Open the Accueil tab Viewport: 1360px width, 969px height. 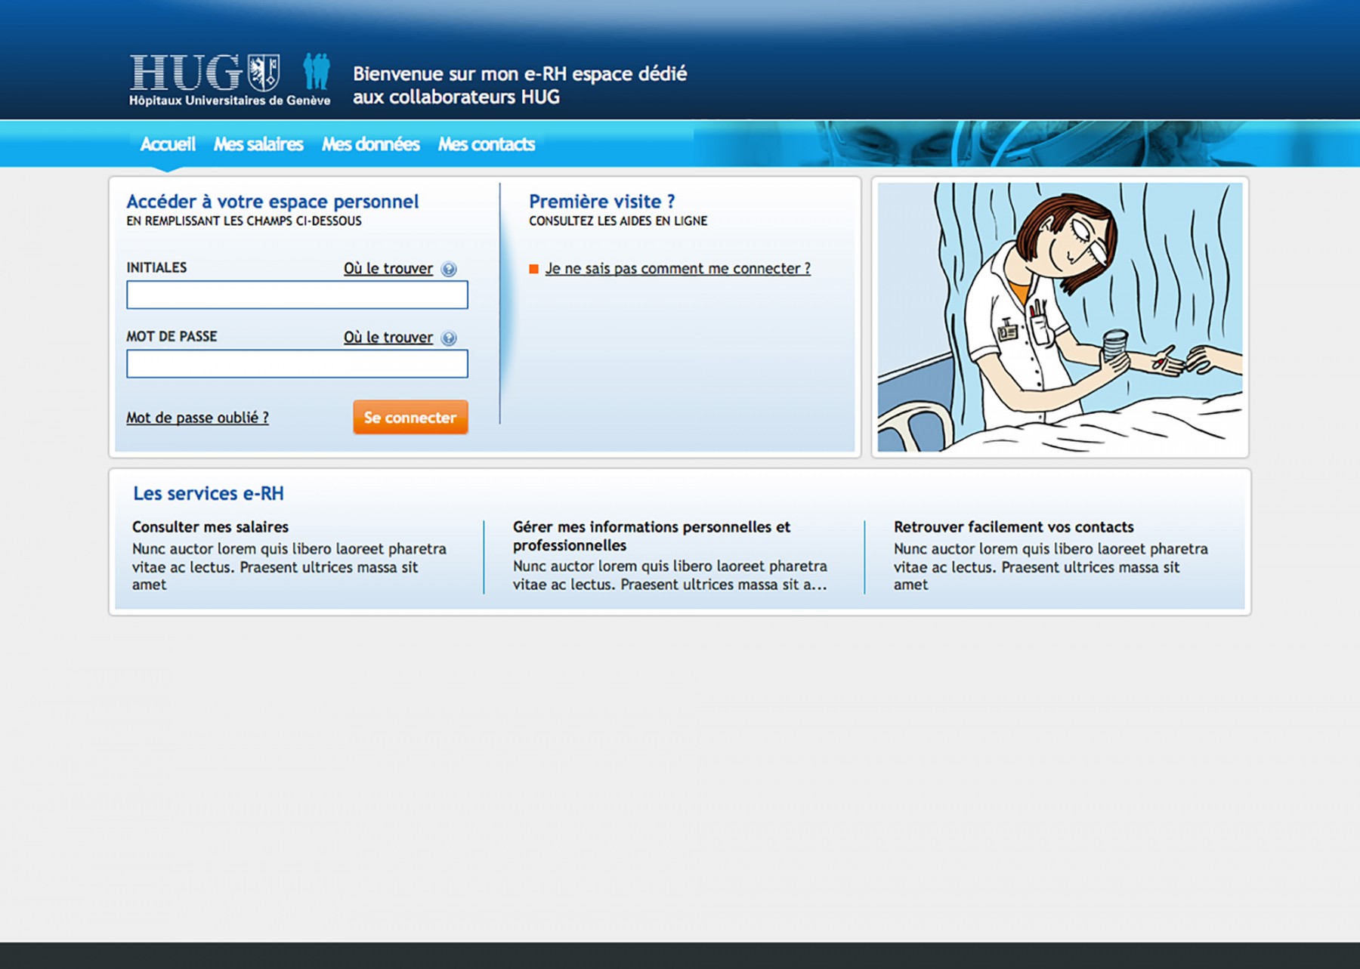[167, 144]
